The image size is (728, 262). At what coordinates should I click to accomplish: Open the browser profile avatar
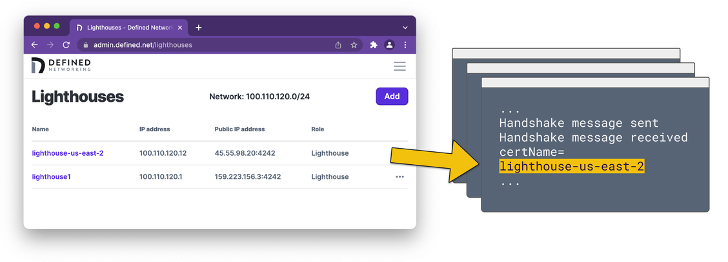pyautogui.click(x=389, y=45)
